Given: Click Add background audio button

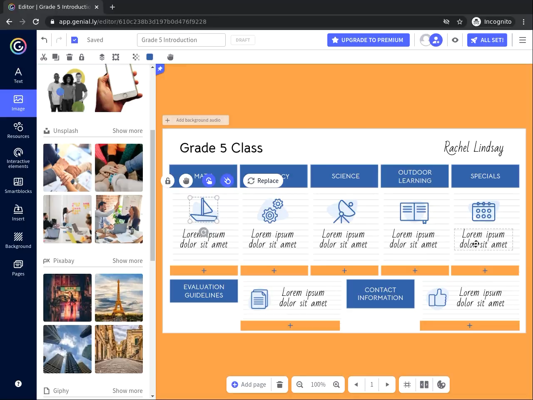Looking at the screenshot, I should click(x=196, y=120).
